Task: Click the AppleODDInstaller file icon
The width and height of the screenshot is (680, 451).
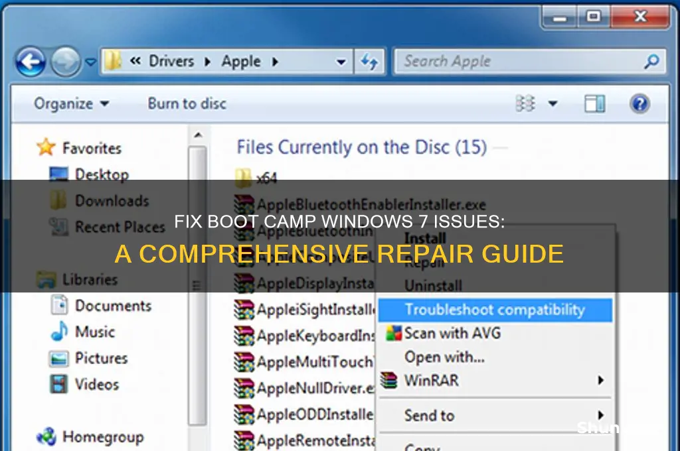Action: click(x=244, y=415)
